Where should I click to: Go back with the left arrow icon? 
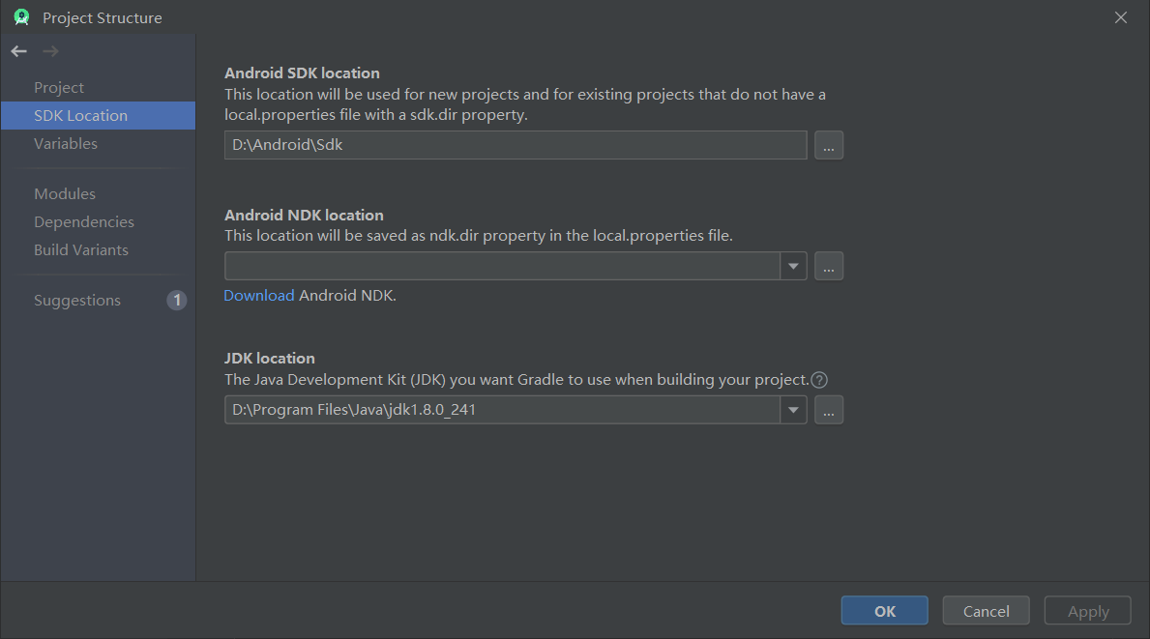pos(19,51)
